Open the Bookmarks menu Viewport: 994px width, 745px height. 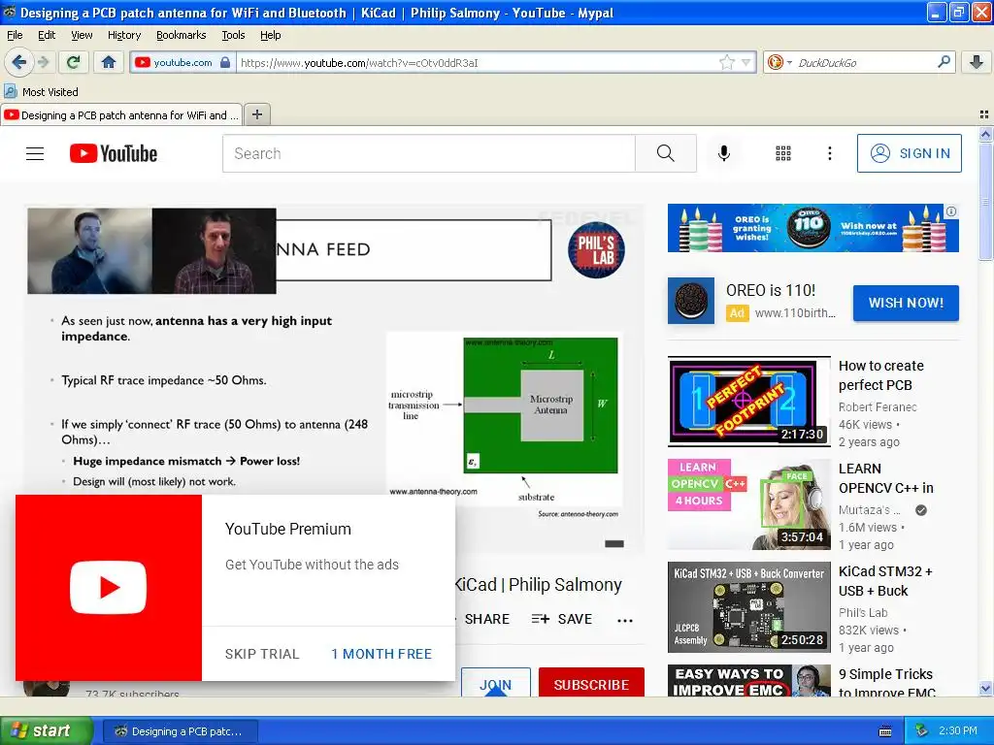click(x=181, y=35)
